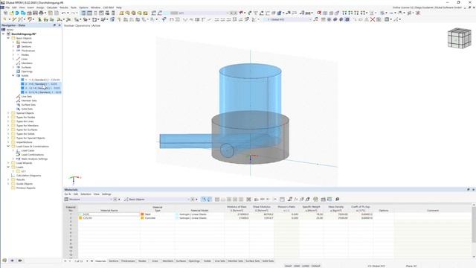Collapse the Basic Objects folder
The image size is (476, 268).
[x=8, y=38]
